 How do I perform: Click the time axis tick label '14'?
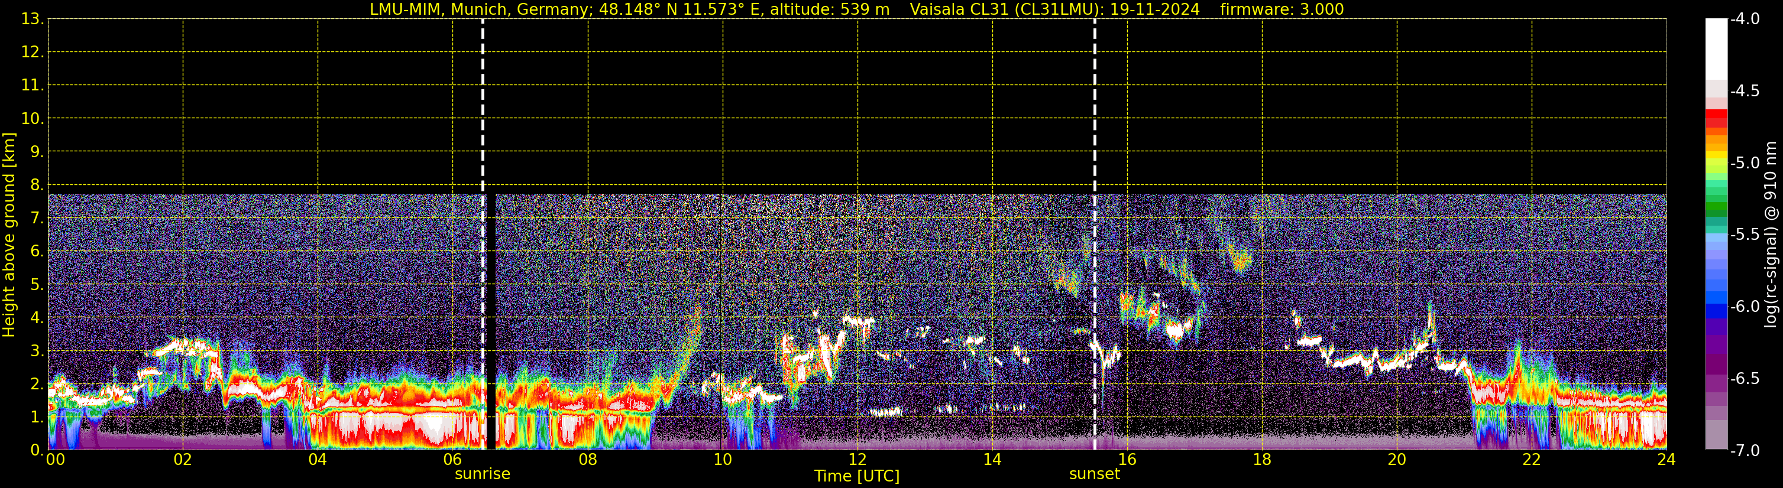tap(992, 460)
